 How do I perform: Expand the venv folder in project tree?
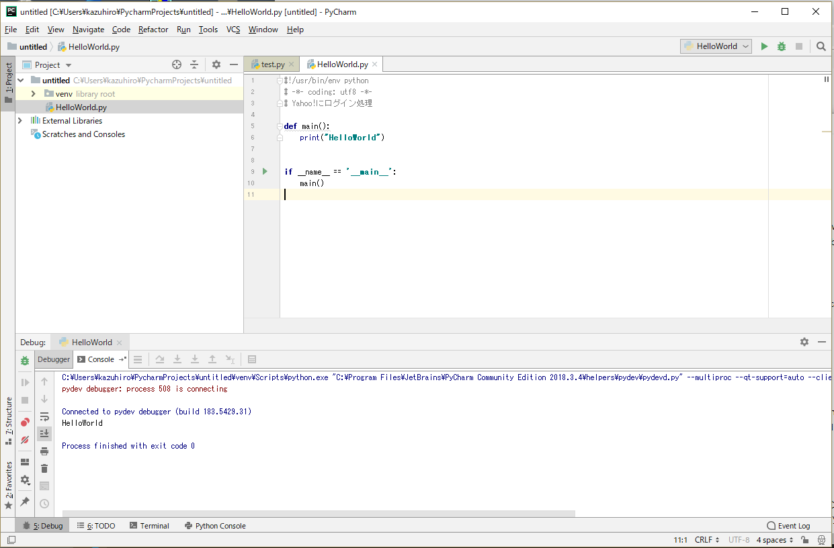pos(33,94)
